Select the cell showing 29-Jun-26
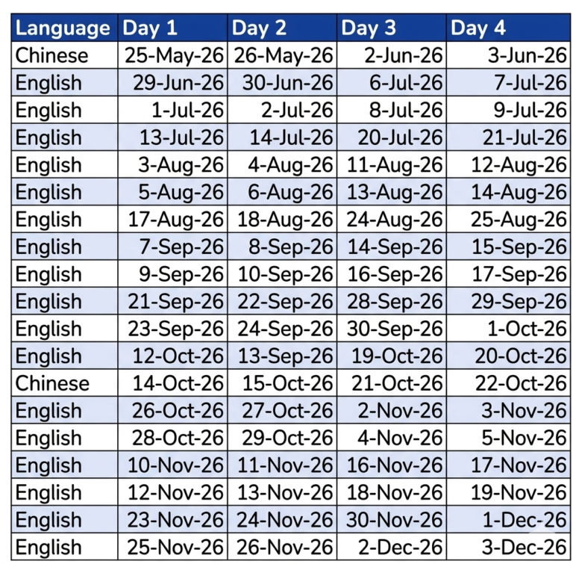 (x=172, y=82)
